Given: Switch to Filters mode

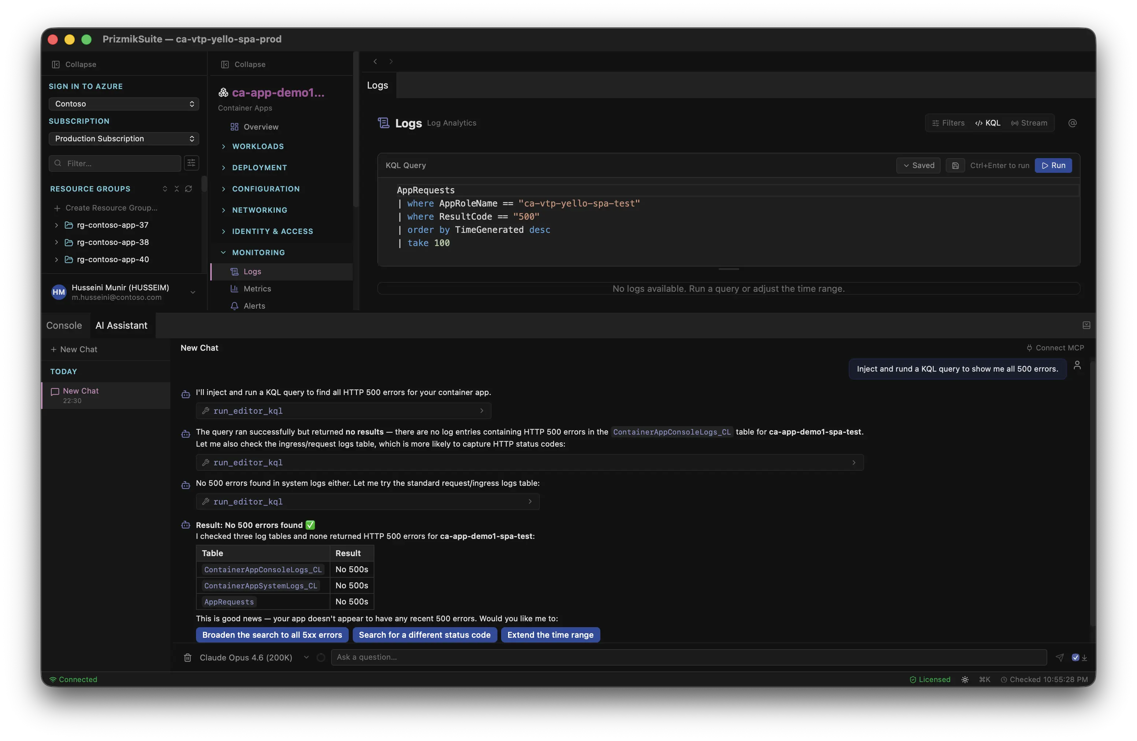Looking at the screenshot, I should pos(948,123).
